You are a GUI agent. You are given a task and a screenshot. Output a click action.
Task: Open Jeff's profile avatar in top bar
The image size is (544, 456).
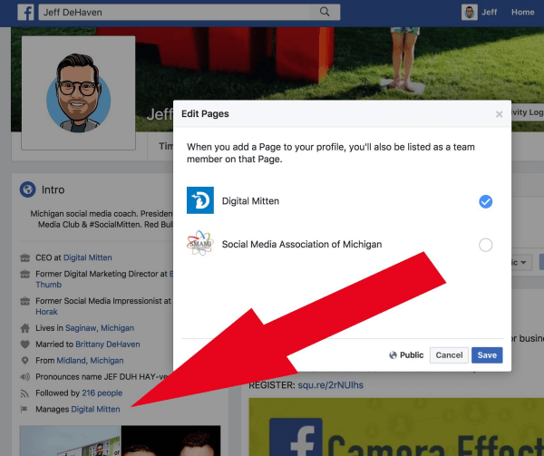point(469,12)
